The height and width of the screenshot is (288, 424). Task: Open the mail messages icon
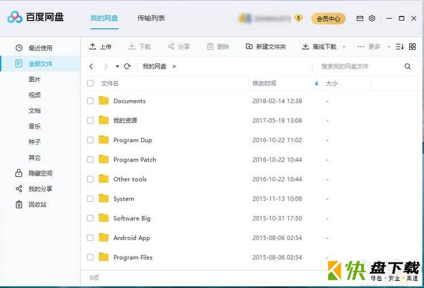pyautogui.click(x=359, y=19)
